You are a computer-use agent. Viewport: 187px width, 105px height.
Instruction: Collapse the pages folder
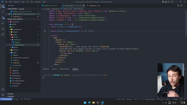(9, 35)
